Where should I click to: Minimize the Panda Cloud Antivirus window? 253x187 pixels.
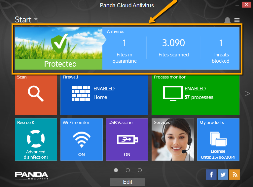[237, 5]
